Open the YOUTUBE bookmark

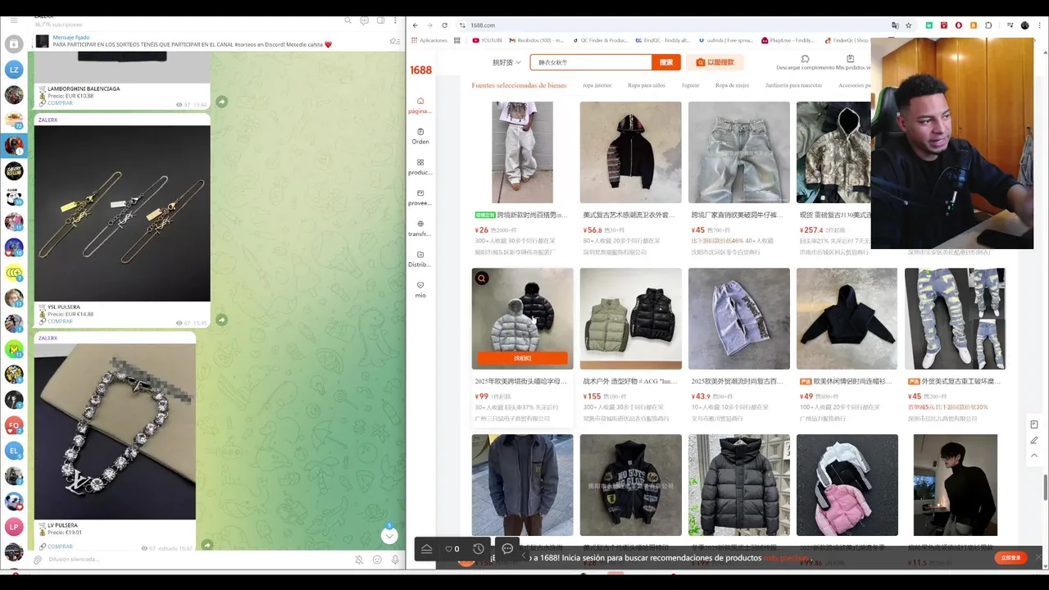point(487,40)
